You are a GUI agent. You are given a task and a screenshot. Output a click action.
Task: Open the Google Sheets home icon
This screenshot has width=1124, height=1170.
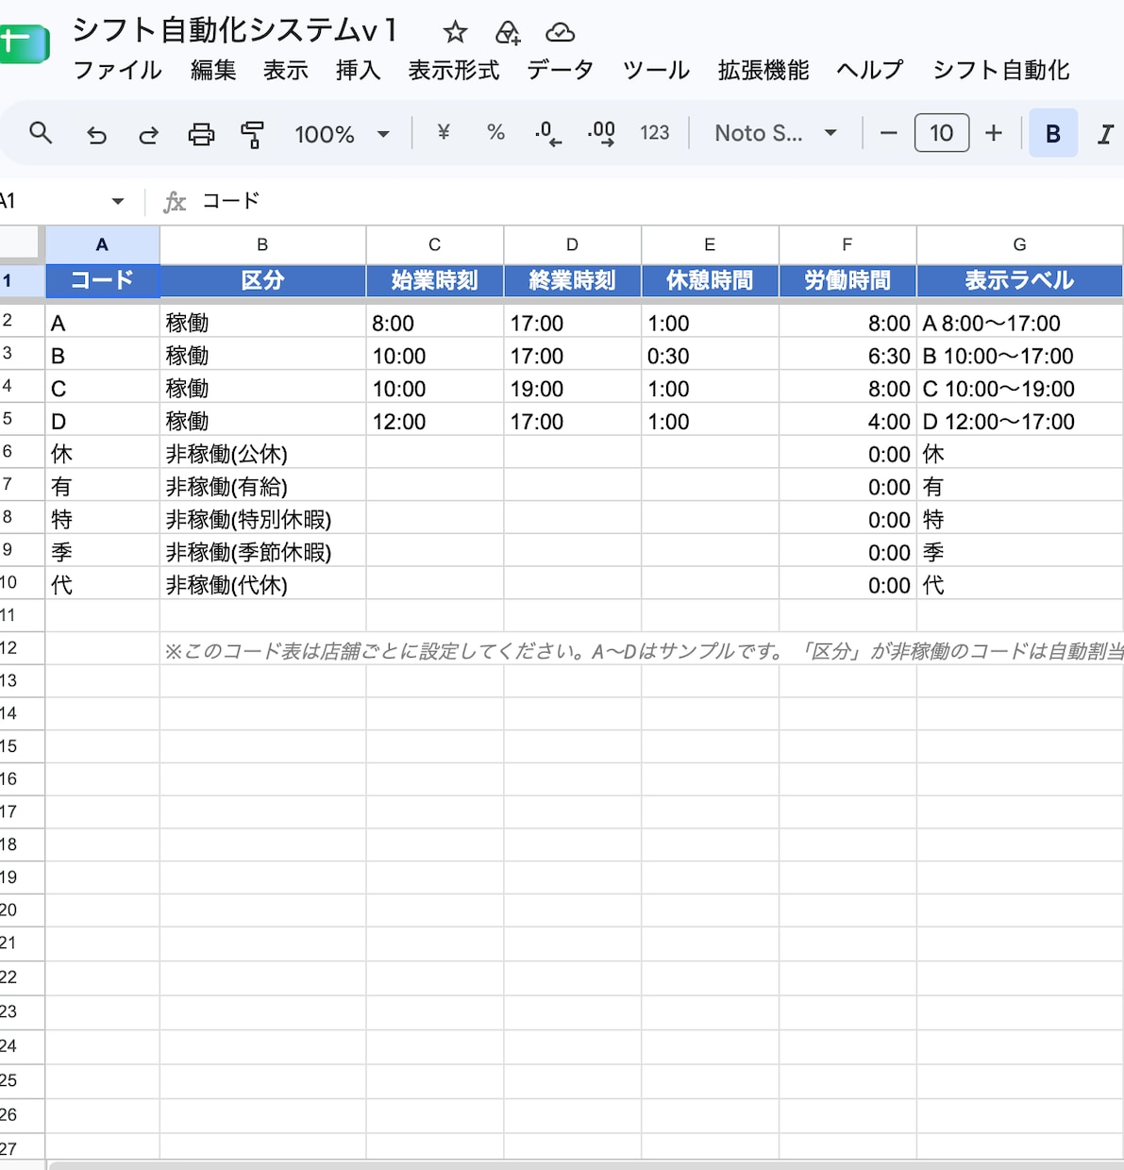click(x=24, y=43)
